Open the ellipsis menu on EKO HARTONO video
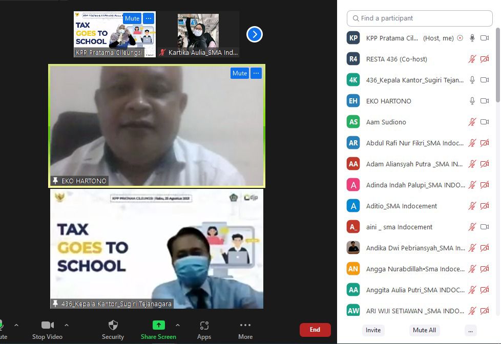The image size is (501, 344). tap(256, 73)
